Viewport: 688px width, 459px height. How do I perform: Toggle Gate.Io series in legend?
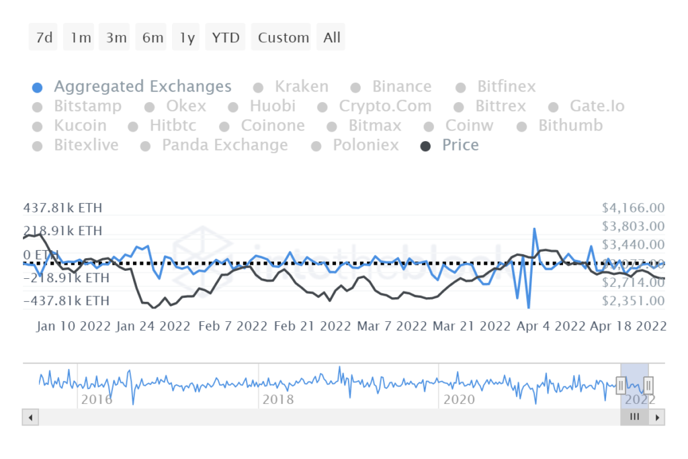click(x=587, y=106)
